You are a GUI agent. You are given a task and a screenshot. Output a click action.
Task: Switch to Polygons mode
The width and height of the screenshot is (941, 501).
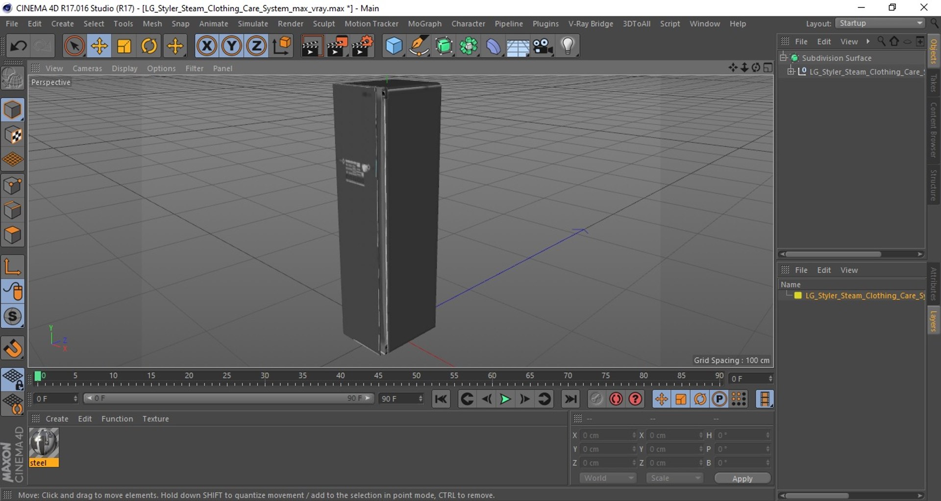tap(13, 236)
